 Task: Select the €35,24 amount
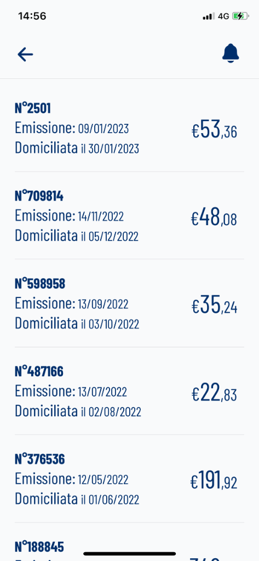click(x=214, y=306)
